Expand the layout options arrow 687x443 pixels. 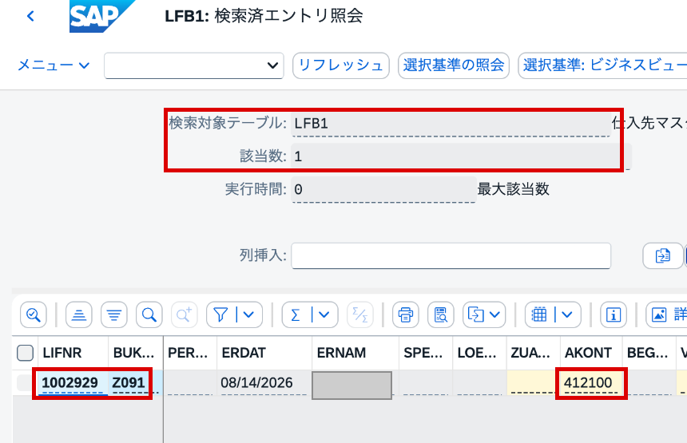point(567,314)
